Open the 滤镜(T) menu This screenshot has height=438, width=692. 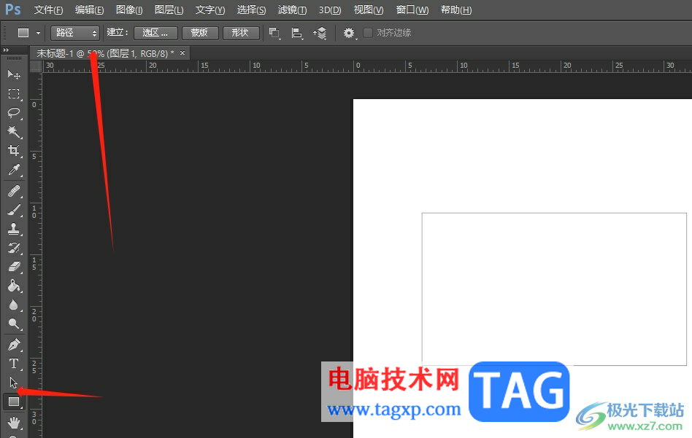click(292, 9)
